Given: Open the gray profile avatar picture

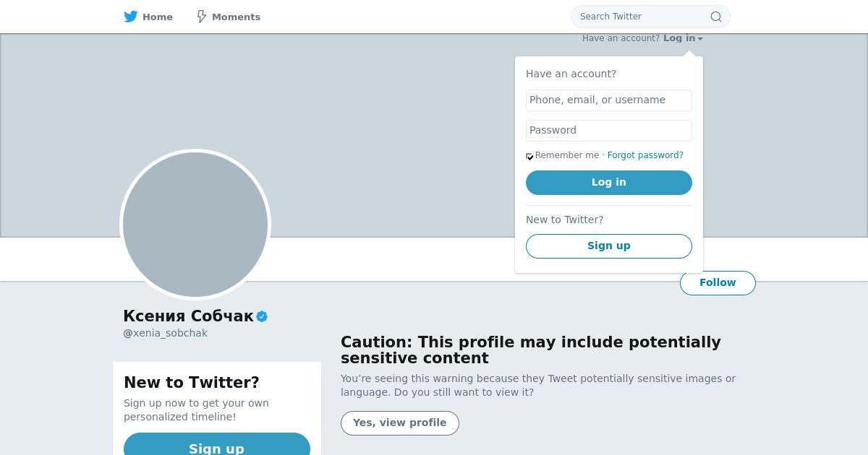Looking at the screenshot, I should [x=195, y=224].
